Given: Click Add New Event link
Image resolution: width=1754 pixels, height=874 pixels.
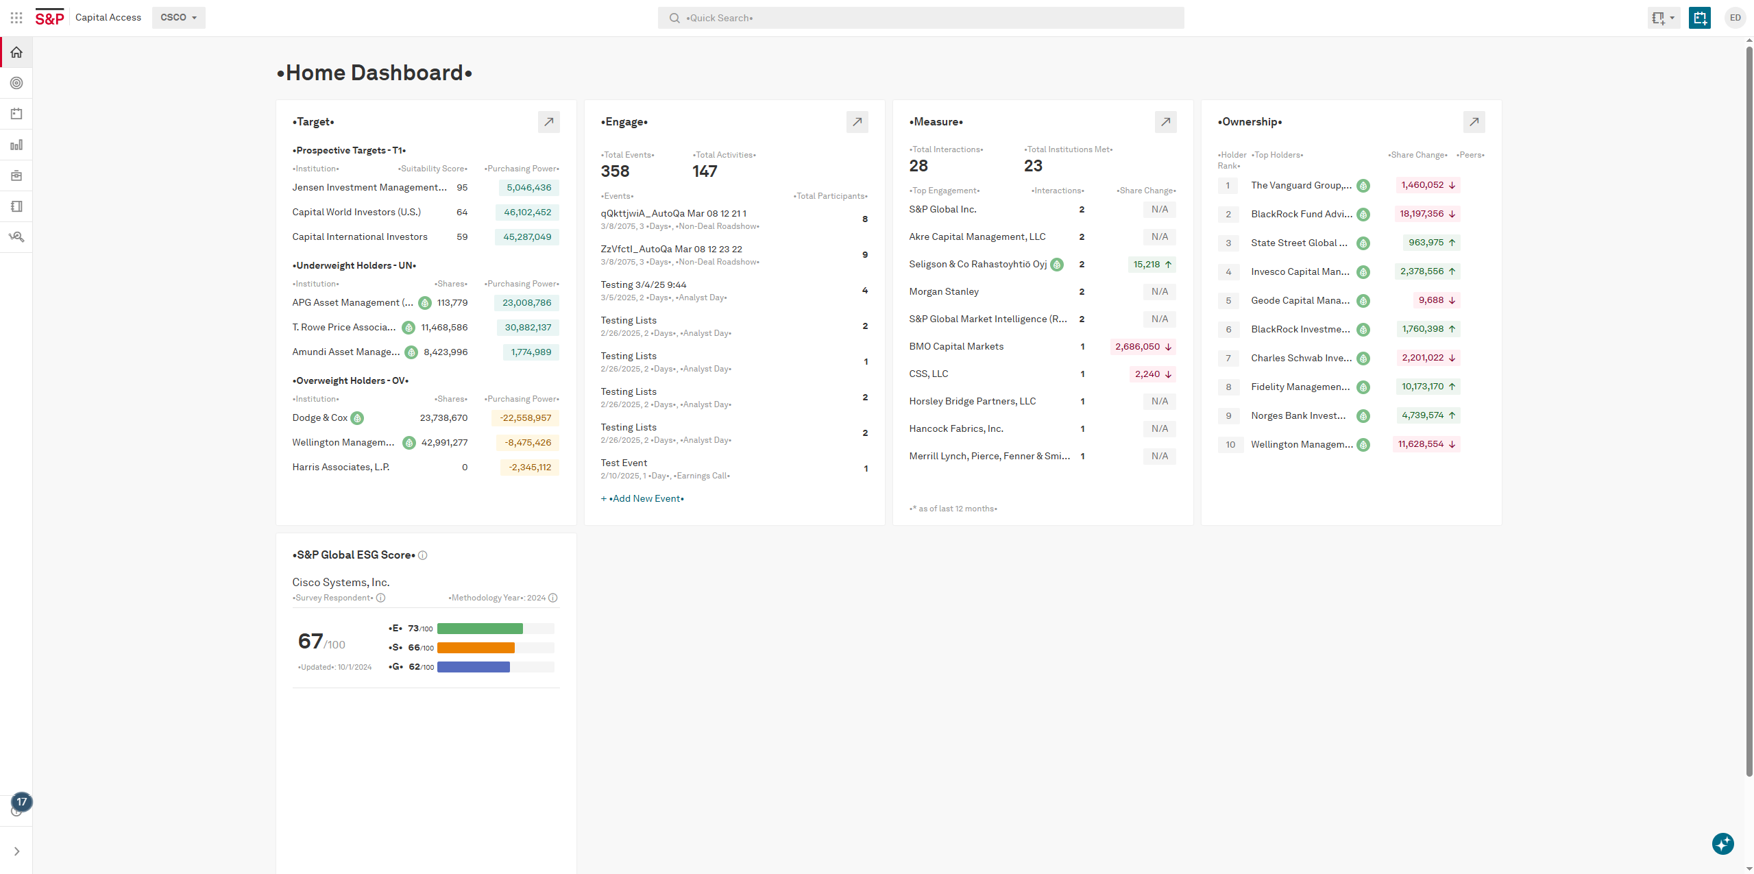Looking at the screenshot, I should (x=643, y=498).
